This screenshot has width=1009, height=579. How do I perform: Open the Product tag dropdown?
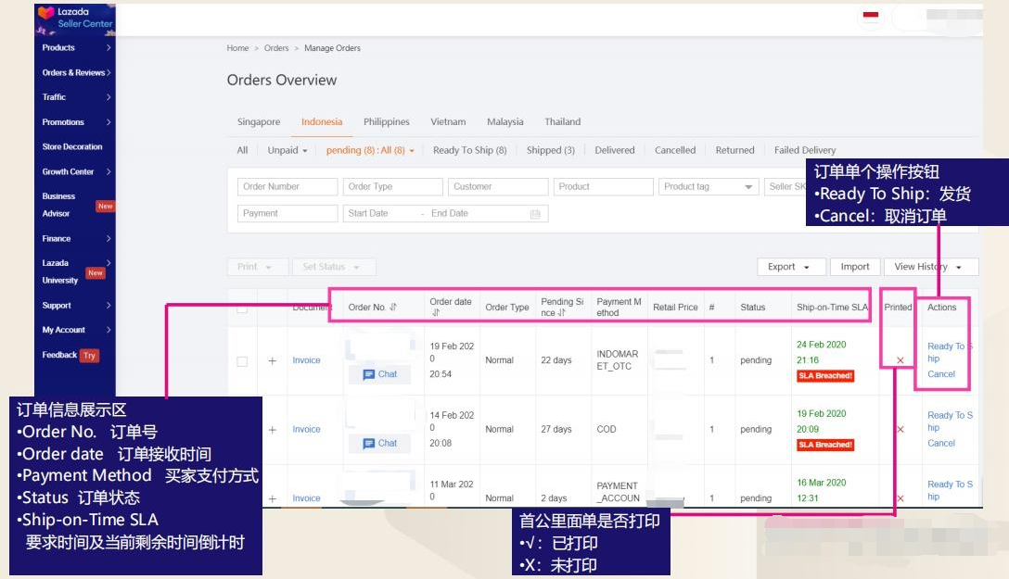click(x=709, y=187)
